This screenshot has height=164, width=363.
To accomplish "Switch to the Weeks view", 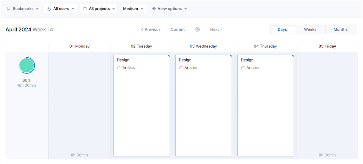I will coord(310,30).
